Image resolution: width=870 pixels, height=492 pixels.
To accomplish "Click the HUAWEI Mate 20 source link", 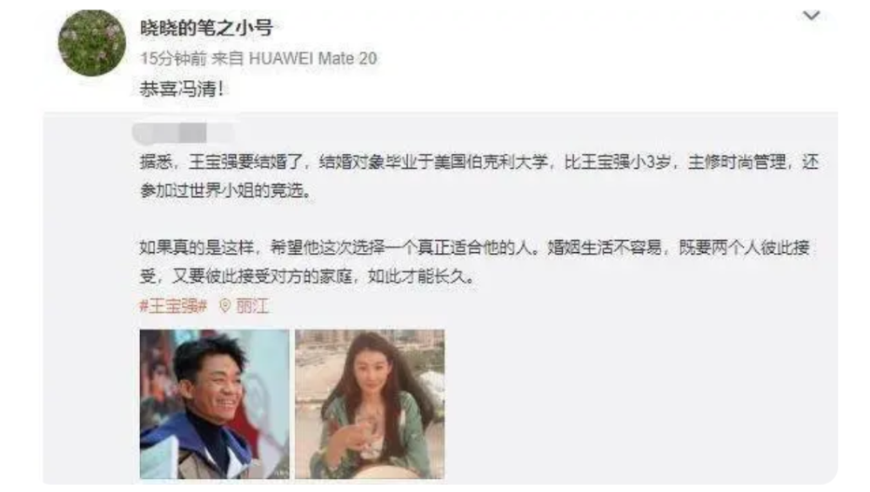I will [x=313, y=58].
